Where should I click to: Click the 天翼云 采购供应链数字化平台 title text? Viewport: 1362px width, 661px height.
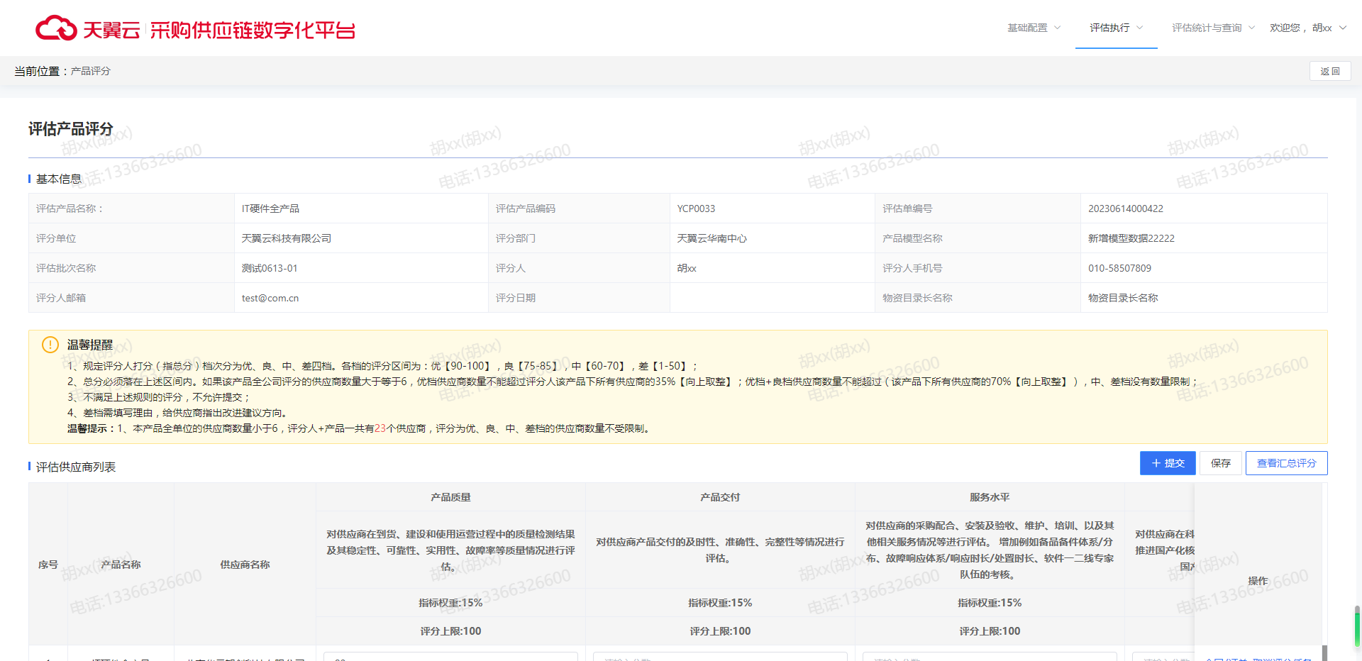(219, 30)
